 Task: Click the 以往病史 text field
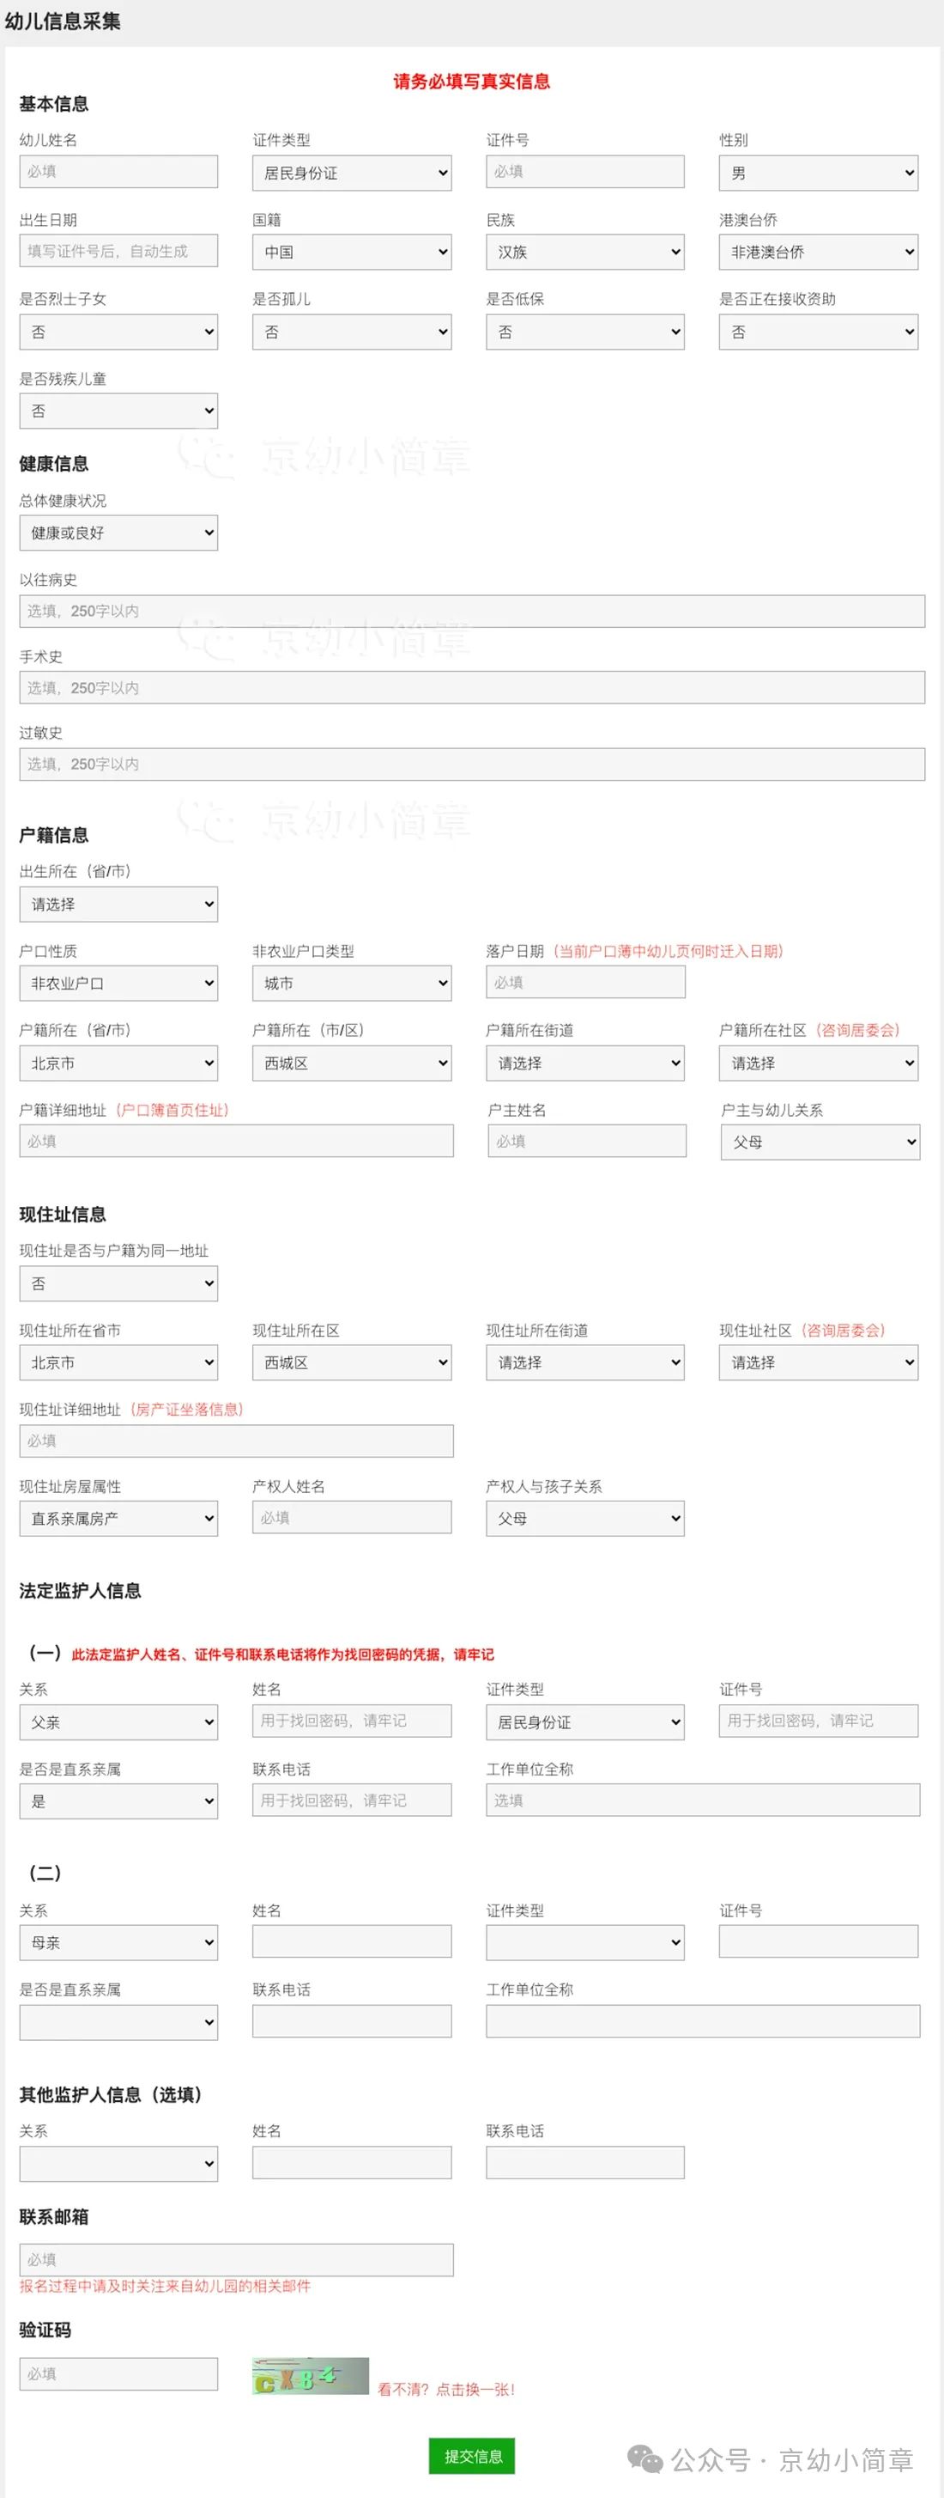coord(472,611)
